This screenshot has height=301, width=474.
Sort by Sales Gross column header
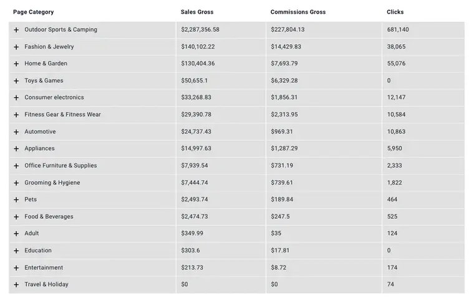click(x=197, y=12)
